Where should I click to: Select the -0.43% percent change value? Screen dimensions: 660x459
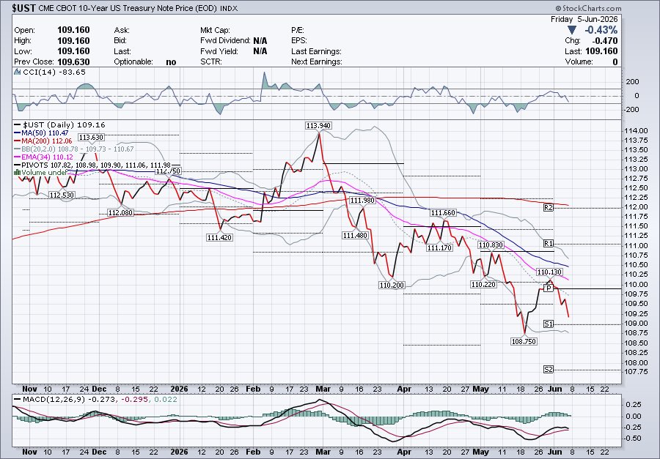[601, 30]
